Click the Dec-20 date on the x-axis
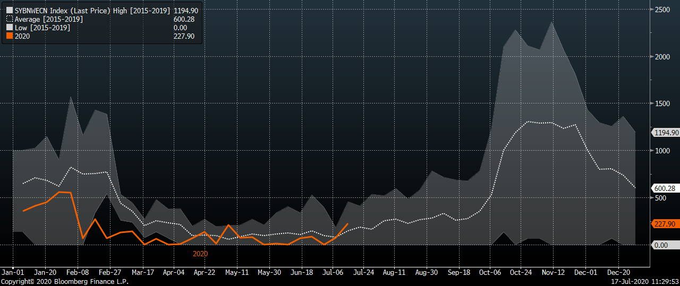 pyautogui.click(x=617, y=272)
